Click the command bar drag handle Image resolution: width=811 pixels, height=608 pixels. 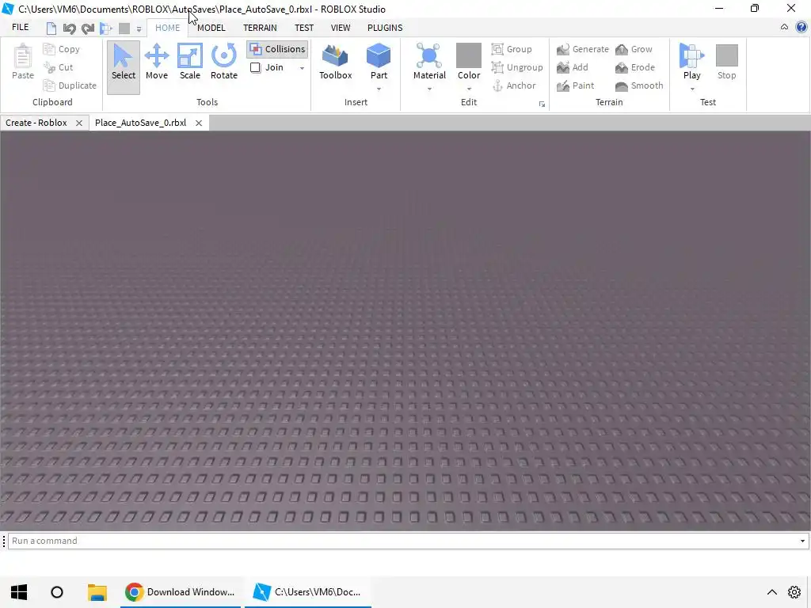click(x=4, y=541)
